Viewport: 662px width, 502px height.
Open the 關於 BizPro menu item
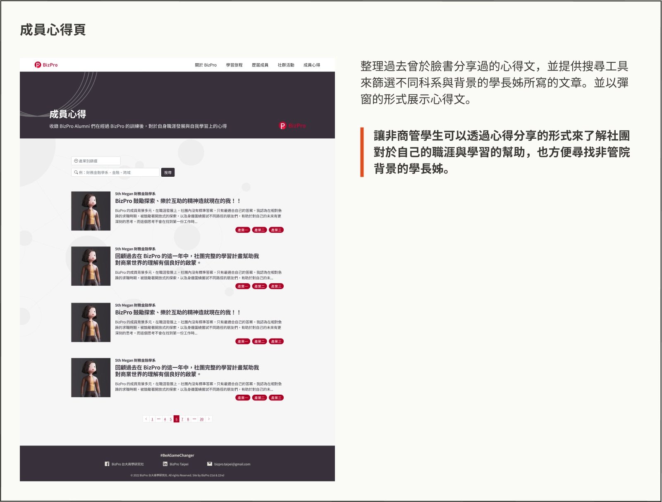point(206,65)
